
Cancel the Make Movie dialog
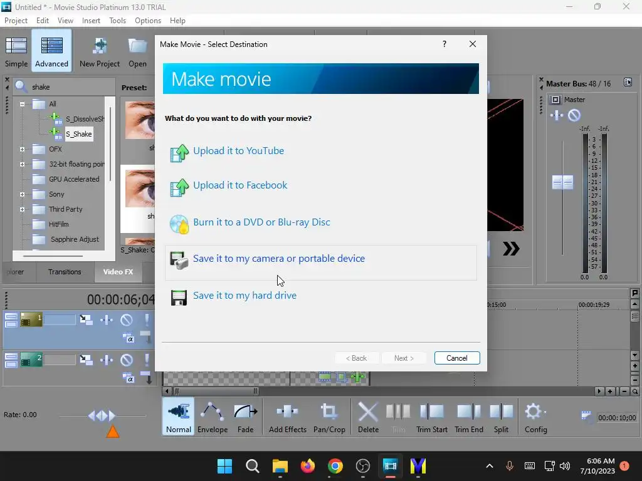457,358
